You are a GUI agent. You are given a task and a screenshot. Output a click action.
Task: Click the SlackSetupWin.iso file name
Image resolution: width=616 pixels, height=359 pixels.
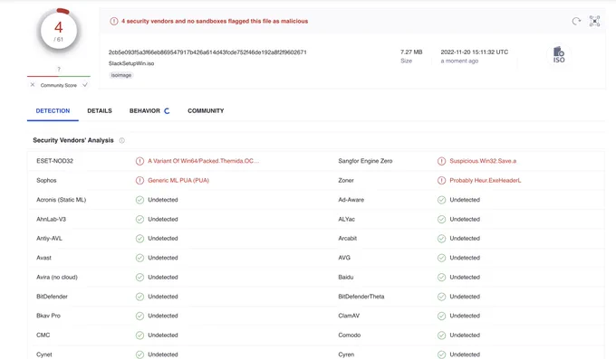coord(131,63)
